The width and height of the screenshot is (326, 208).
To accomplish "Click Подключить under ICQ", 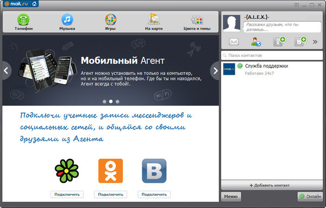I will [67, 194].
